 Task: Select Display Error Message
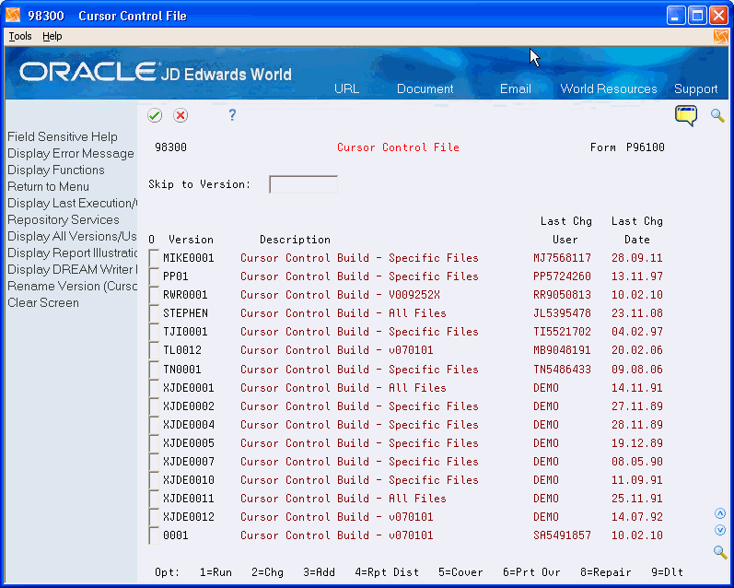click(x=71, y=154)
